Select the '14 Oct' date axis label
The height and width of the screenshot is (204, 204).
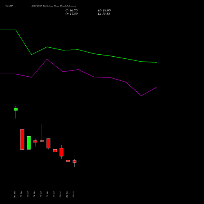(34, 194)
